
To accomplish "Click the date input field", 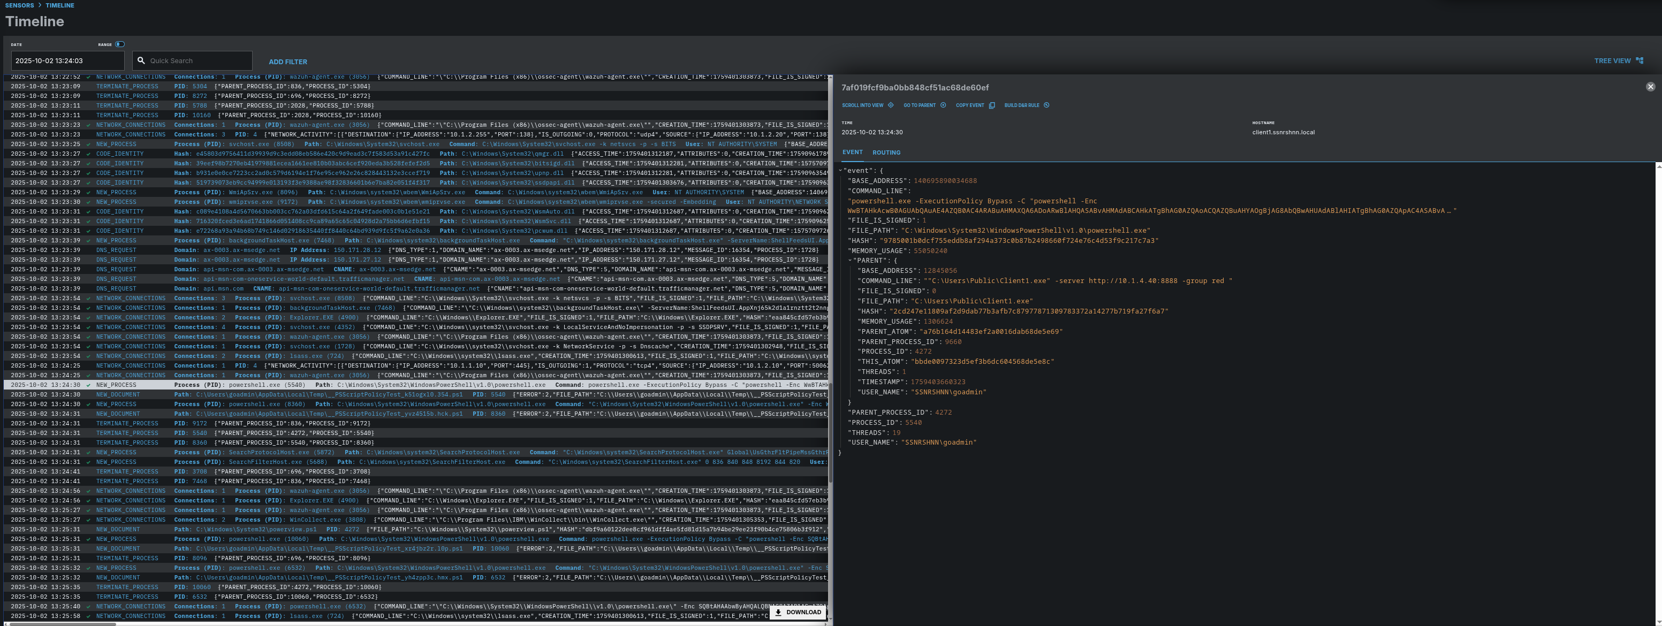I will pyautogui.click(x=67, y=60).
